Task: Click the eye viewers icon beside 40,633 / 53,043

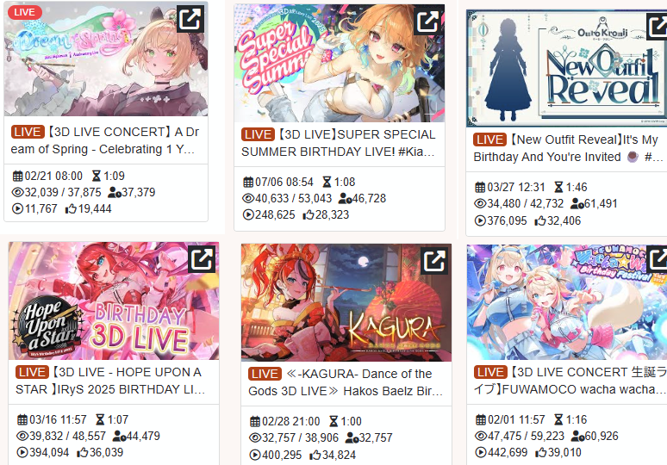Action: coord(248,199)
